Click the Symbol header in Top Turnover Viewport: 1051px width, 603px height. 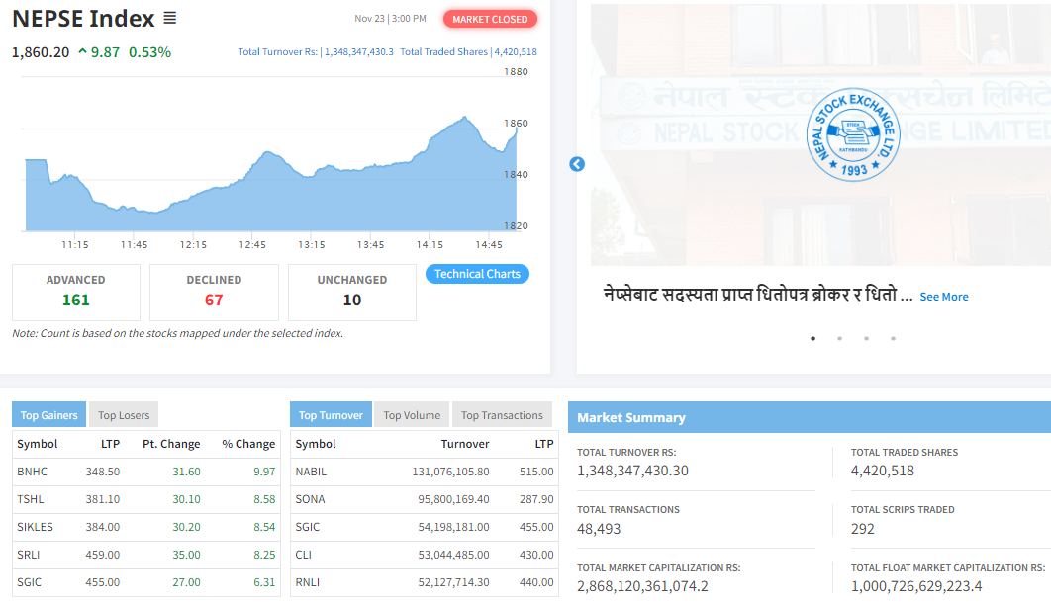coord(316,444)
